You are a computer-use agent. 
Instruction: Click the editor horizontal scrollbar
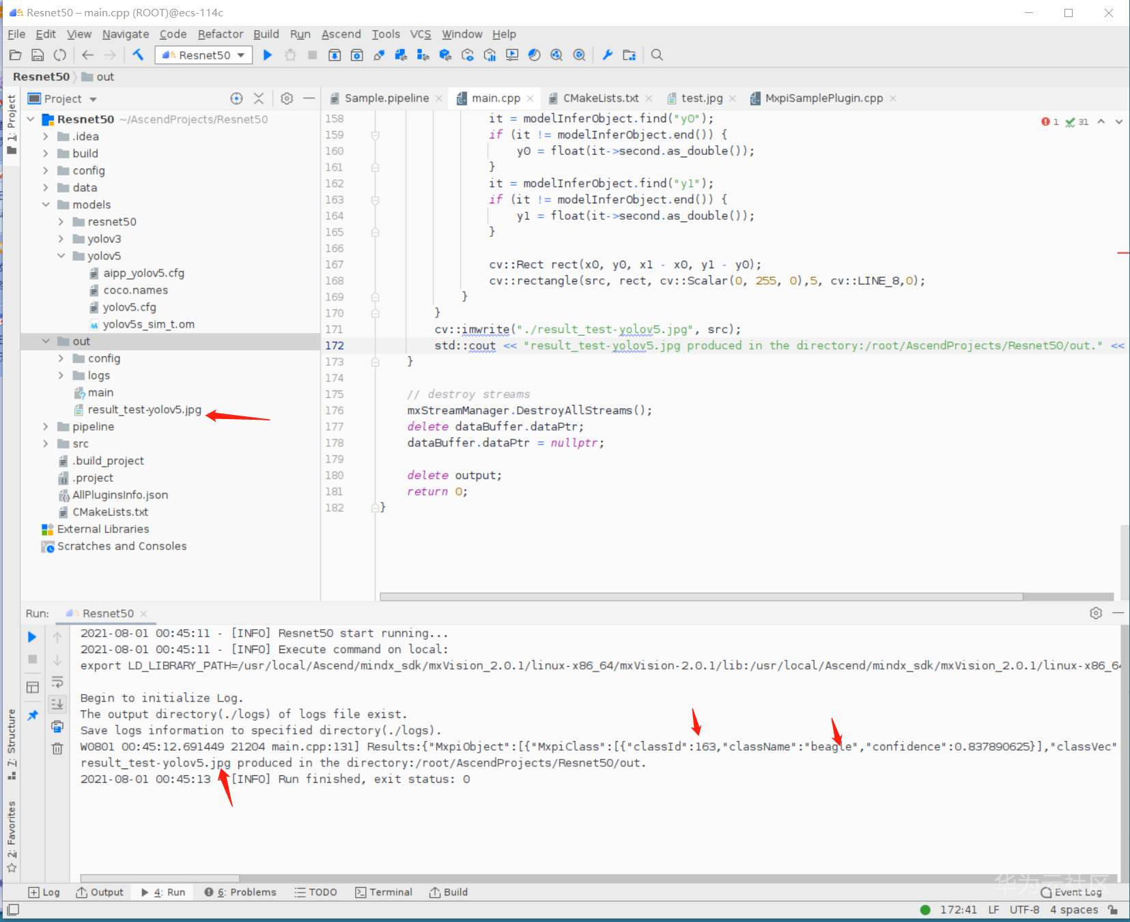701,596
